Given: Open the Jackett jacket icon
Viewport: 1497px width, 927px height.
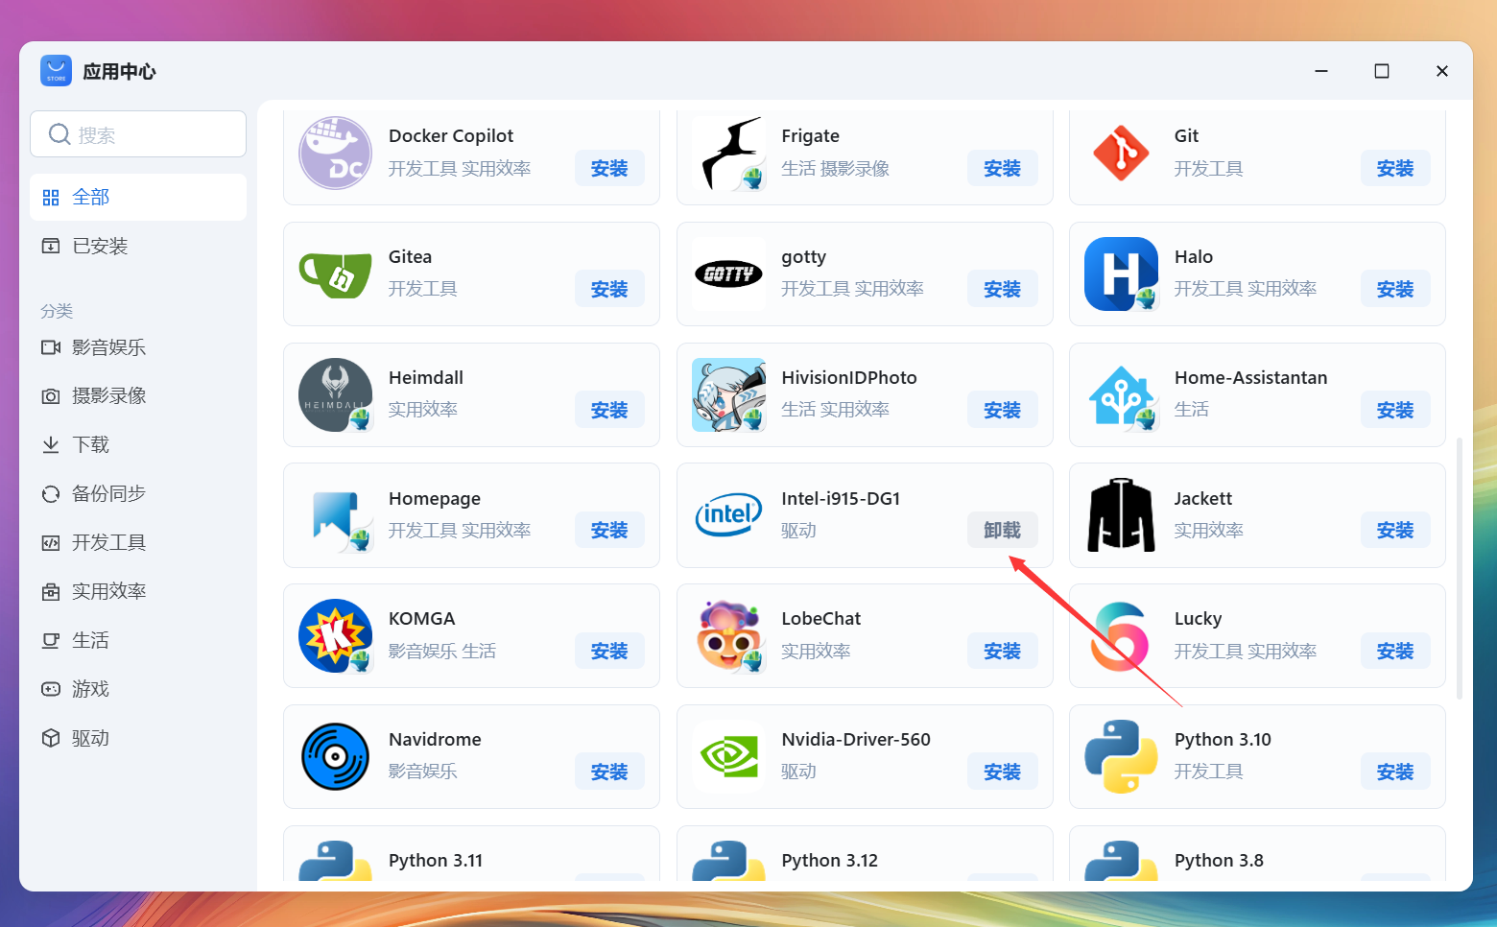Looking at the screenshot, I should coord(1121,515).
